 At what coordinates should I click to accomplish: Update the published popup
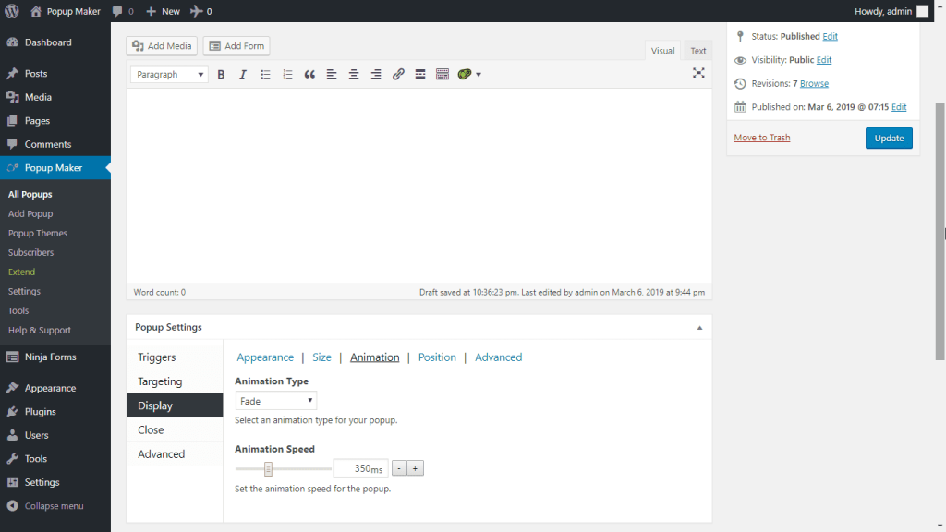(888, 138)
